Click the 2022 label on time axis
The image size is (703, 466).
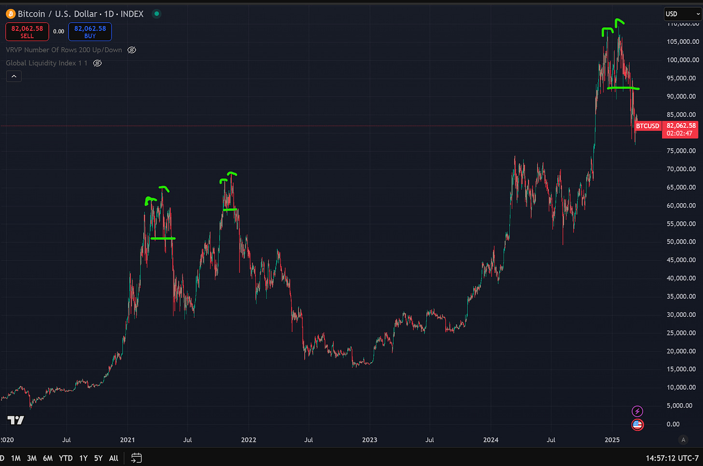[248, 440]
